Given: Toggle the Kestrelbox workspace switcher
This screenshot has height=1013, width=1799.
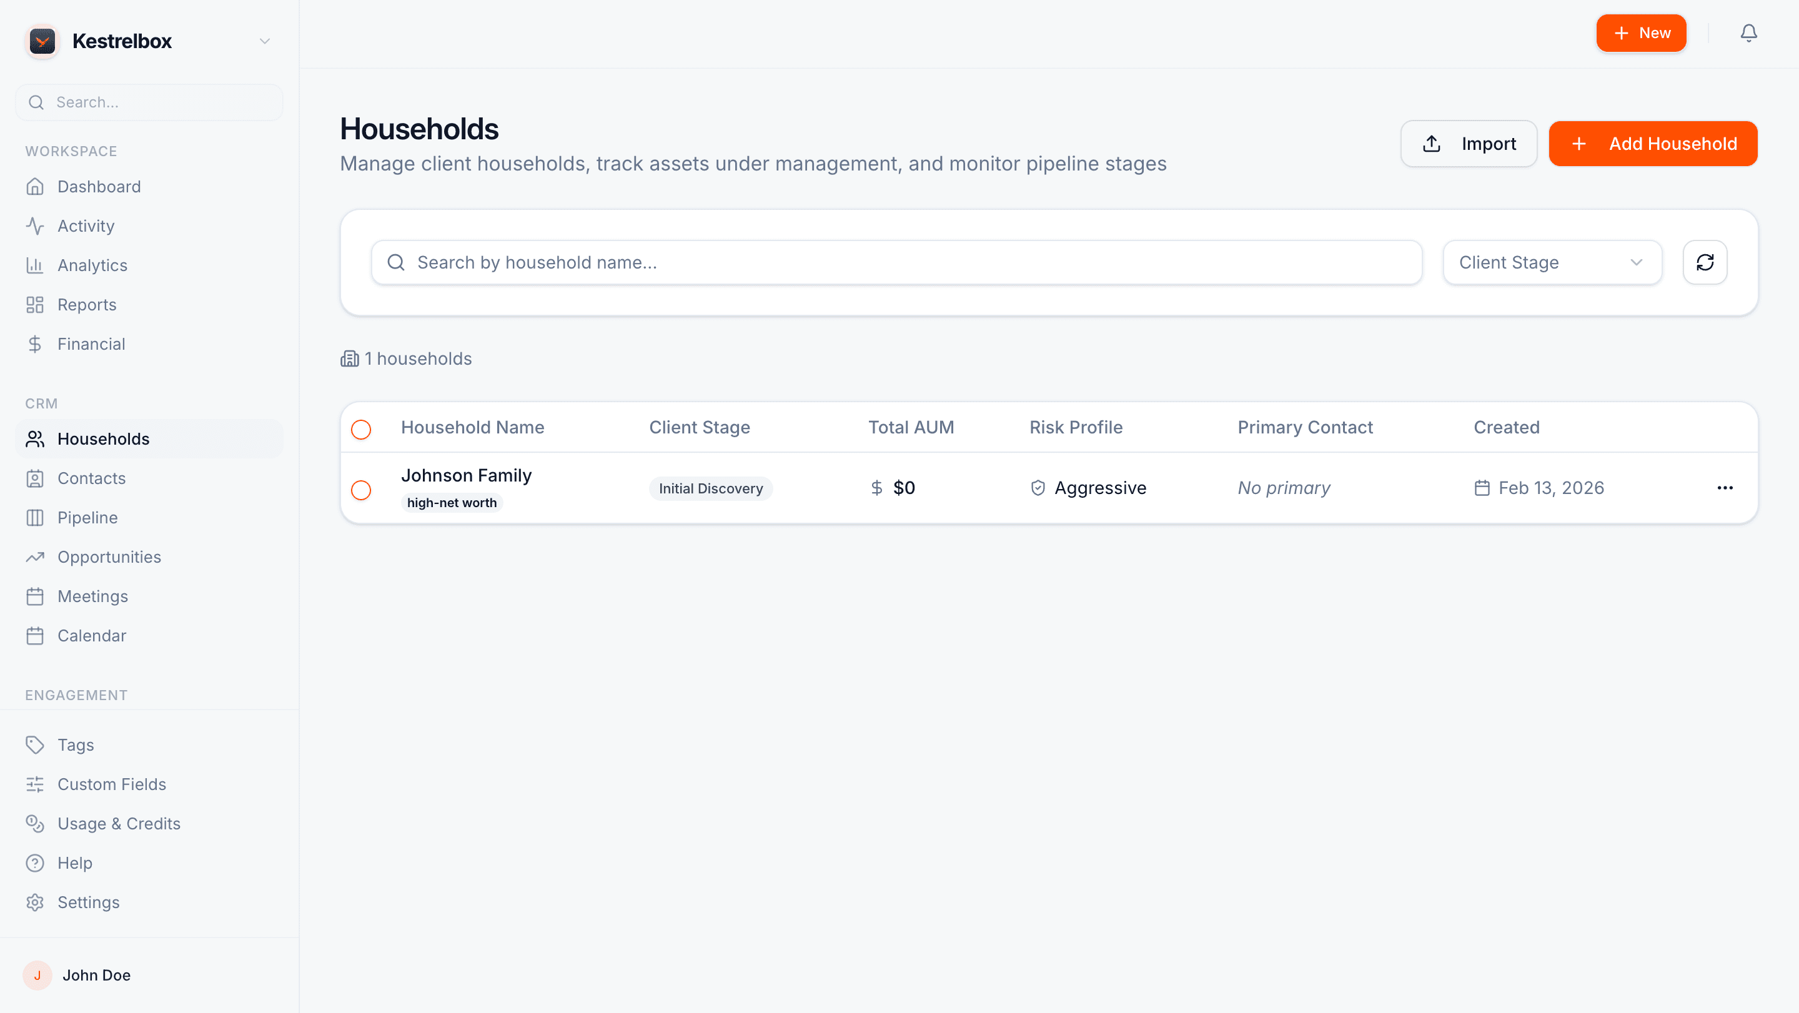Looking at the screenshot, I should click(x=264, y=41).
